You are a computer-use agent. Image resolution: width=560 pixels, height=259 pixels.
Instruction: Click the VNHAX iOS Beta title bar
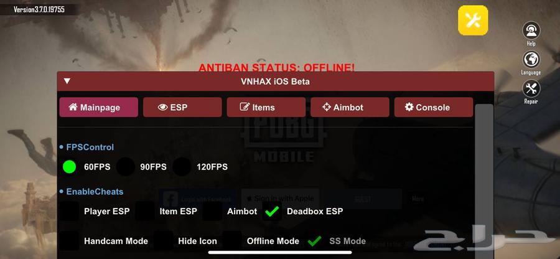coord(276,82)
